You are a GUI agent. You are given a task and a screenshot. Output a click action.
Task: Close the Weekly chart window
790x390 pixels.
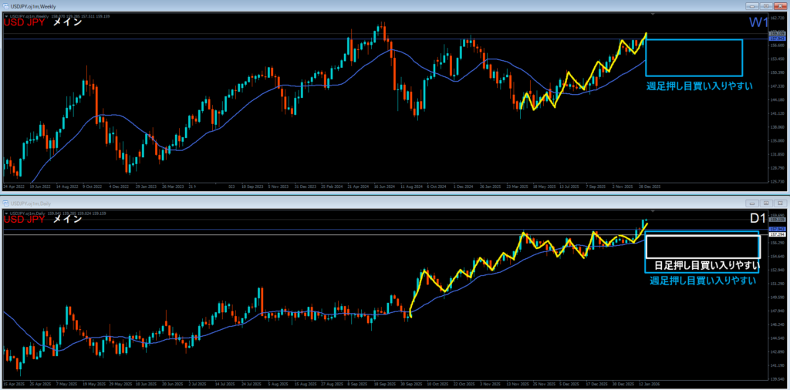point(782,5)
